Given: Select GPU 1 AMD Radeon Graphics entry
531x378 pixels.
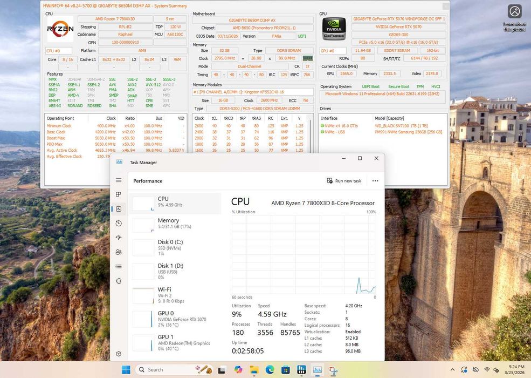Looking at the screenshot, I should (175, 343).
